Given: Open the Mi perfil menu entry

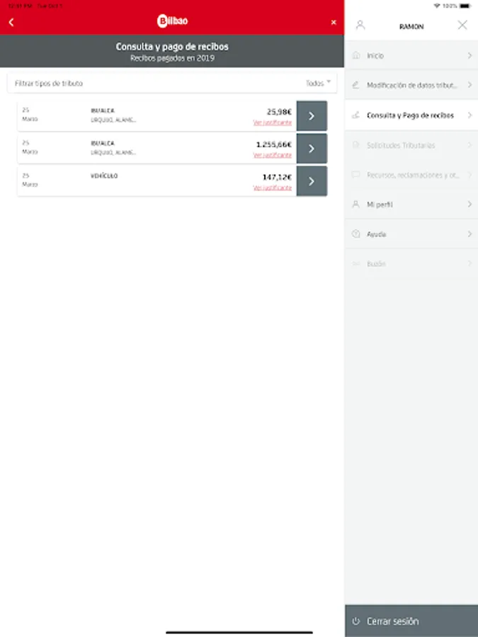Looking at the screenshot, I should (x=411, y=205).
